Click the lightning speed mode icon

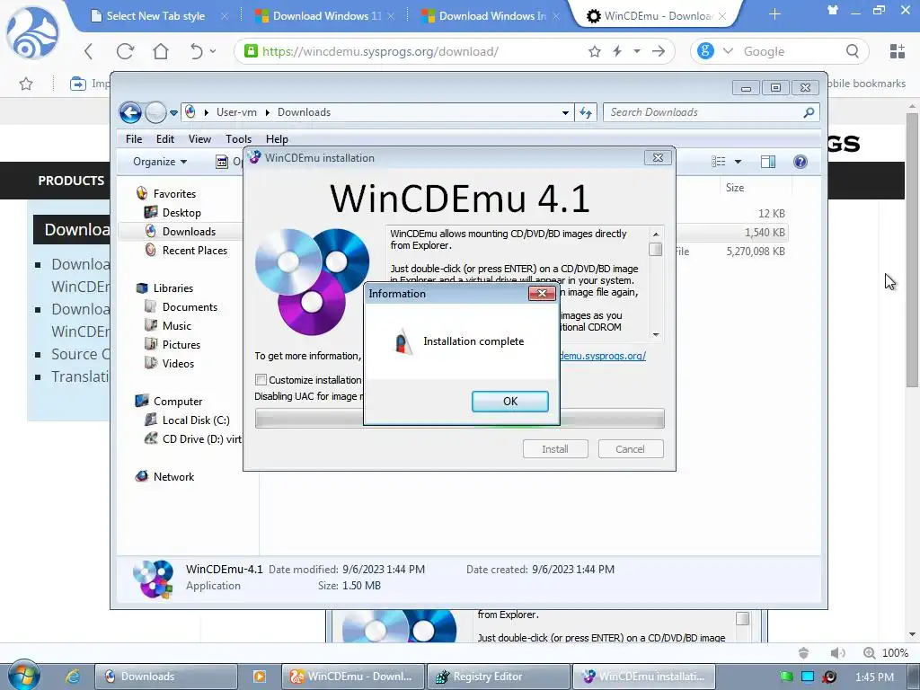pyautogui.click(x=617, y=51)
